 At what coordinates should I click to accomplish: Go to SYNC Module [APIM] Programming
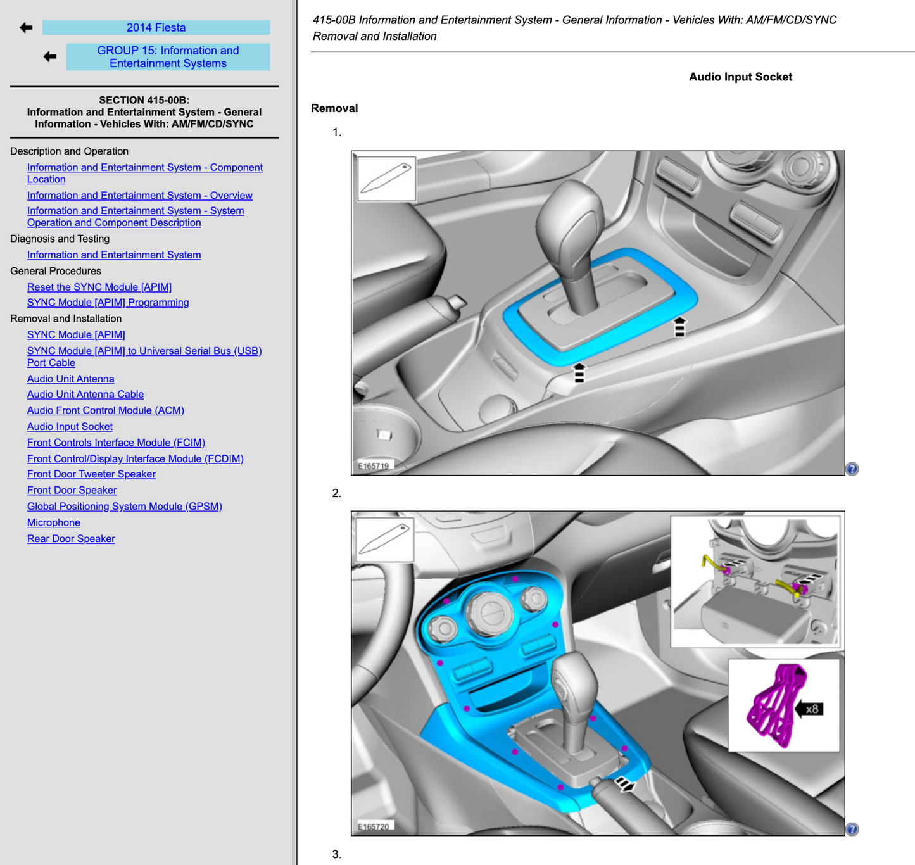pos(108,303)
